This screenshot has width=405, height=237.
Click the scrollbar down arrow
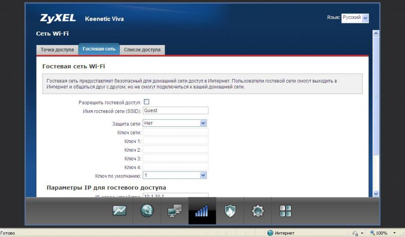tap(376, 194)
